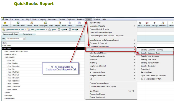175x102 pixels.
Task: Expand Manufacturing and Wholesale Reports submenu
Action: pyautogui.click(x=135, y=40)
